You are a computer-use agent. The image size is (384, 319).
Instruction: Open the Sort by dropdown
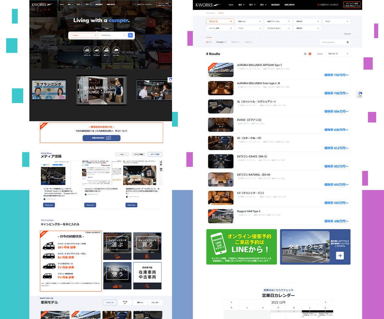pyautogui.click(x=338, y=54)
